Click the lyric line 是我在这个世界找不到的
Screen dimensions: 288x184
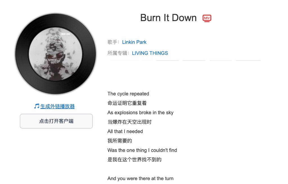(x=134, y=160)
